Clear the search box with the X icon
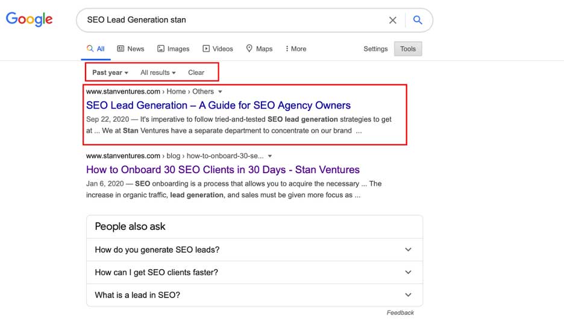 click(393, 20)
